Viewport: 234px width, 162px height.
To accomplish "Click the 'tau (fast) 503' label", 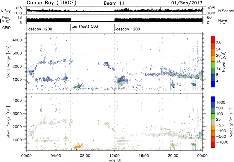I will (x=85, y=27).
